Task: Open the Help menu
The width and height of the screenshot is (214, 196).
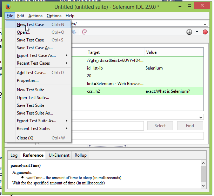Action: click(x=70, y=16)
